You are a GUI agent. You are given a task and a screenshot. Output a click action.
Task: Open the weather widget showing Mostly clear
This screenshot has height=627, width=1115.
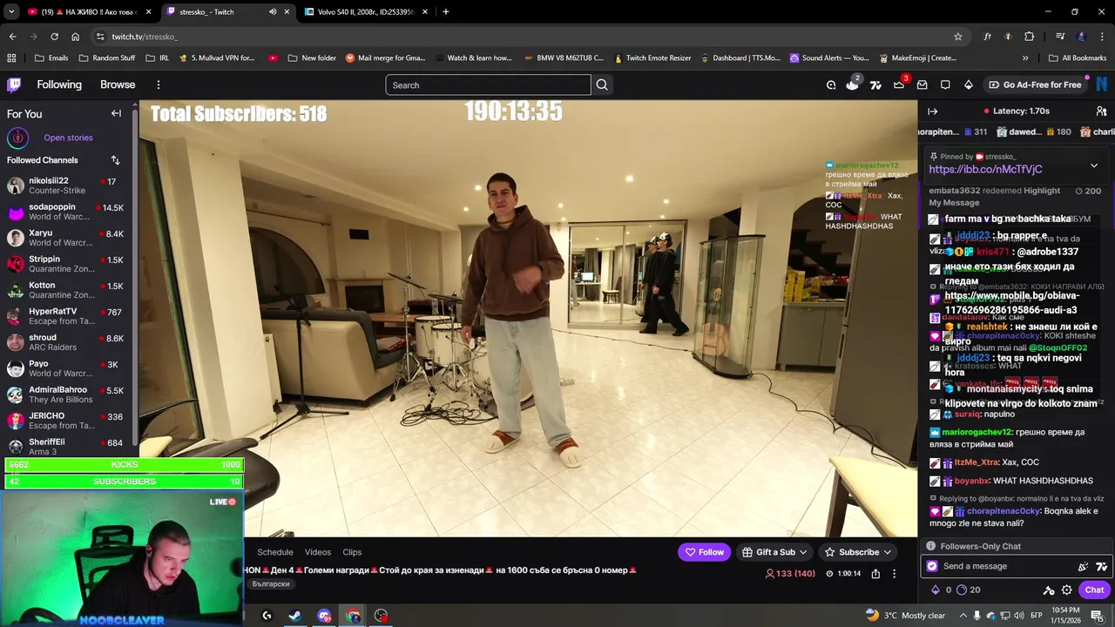coord(904,616)
